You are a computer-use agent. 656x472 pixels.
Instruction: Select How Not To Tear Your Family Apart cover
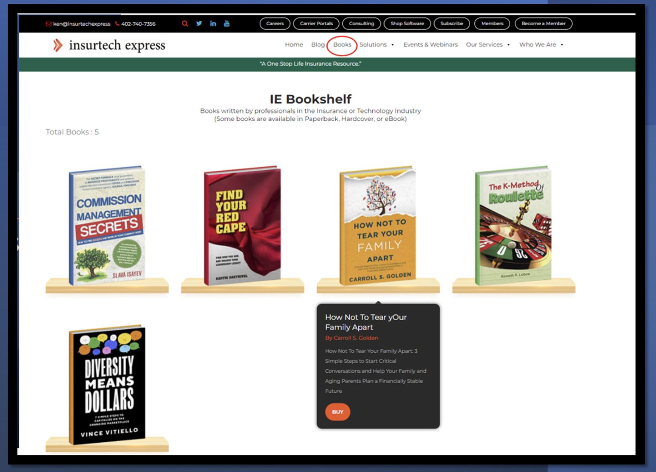378,225
